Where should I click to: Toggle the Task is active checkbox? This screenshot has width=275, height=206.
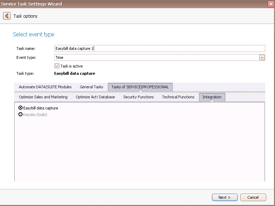(x=57, y=66)
